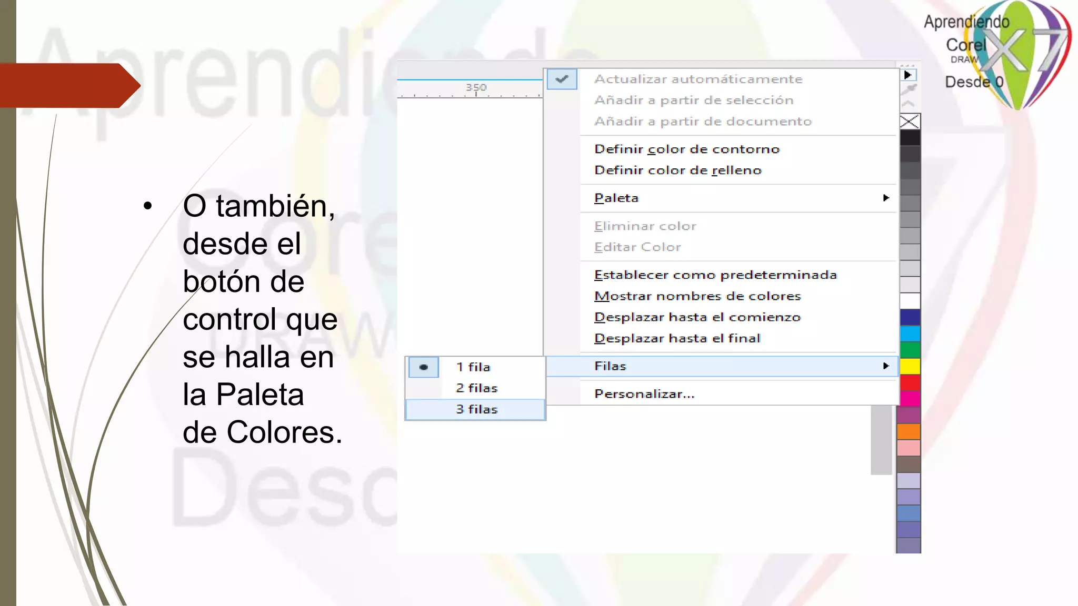This screenshot has height=606, width=1078.
Task: Pick the yellow color swatch
Action: point(910,366)
